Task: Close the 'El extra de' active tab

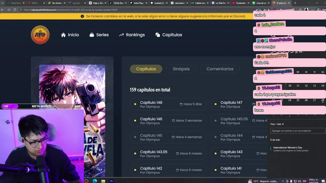Action: [x=289, y=3]
